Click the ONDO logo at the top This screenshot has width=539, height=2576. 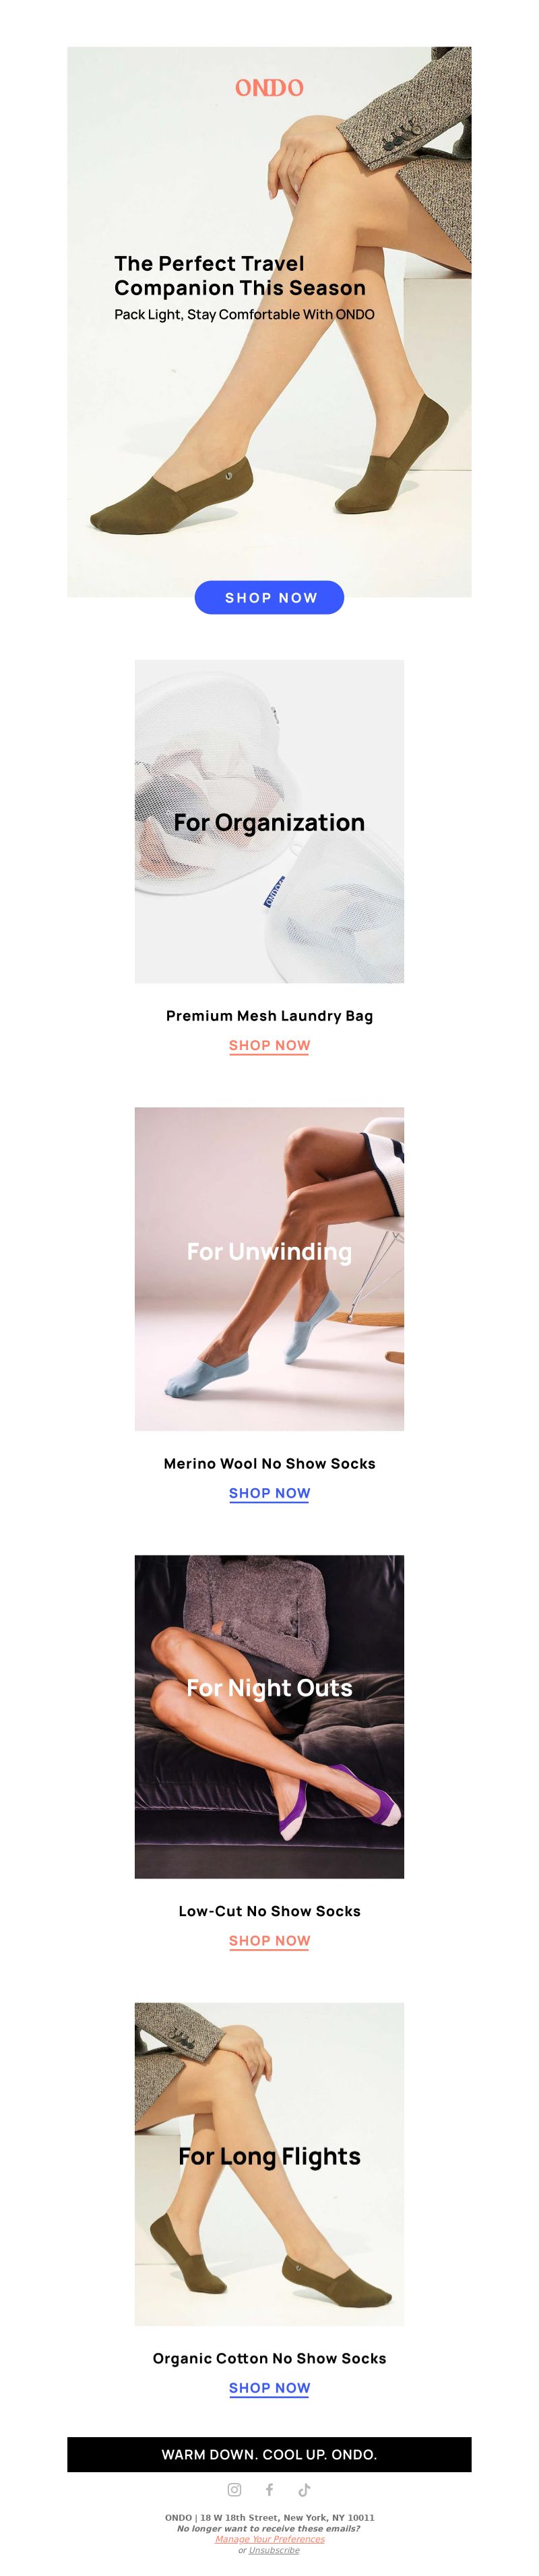click(269, 88)
